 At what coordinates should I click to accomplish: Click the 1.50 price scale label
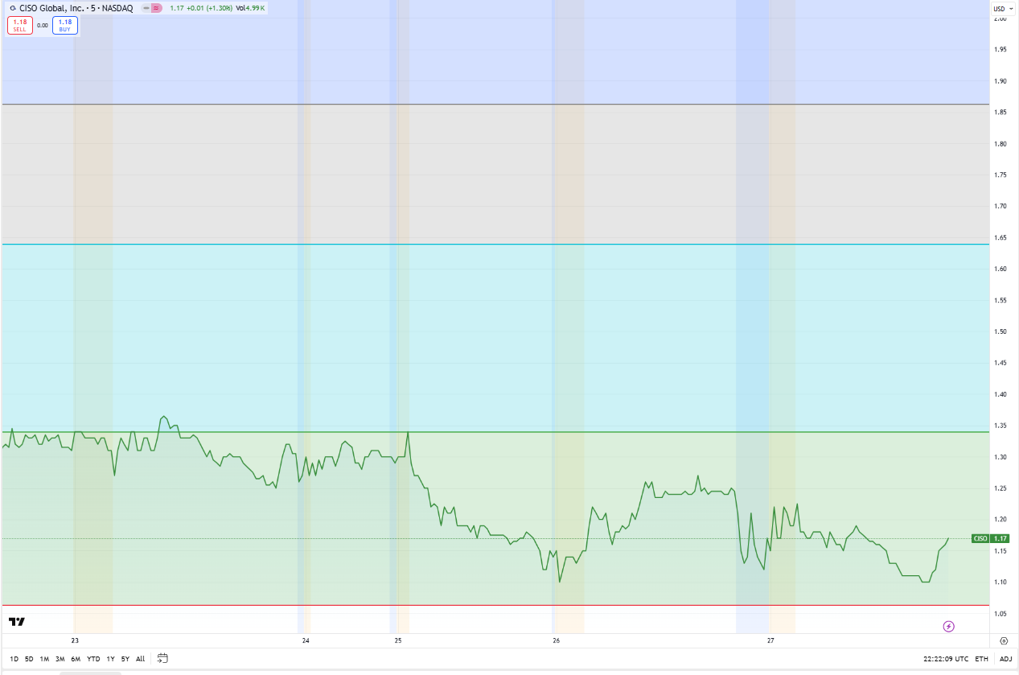(x=1001, y=331)
